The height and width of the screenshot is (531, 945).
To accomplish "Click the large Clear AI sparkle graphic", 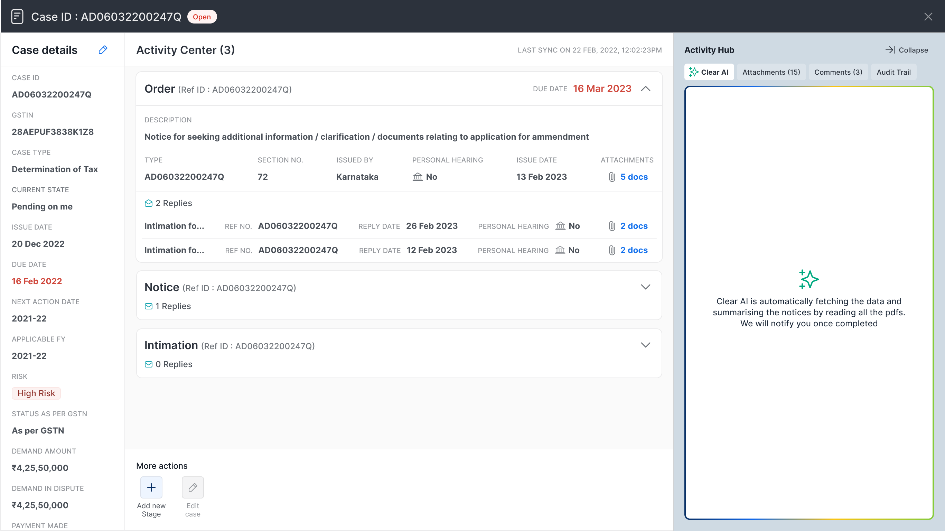I will tap(808, 279).
